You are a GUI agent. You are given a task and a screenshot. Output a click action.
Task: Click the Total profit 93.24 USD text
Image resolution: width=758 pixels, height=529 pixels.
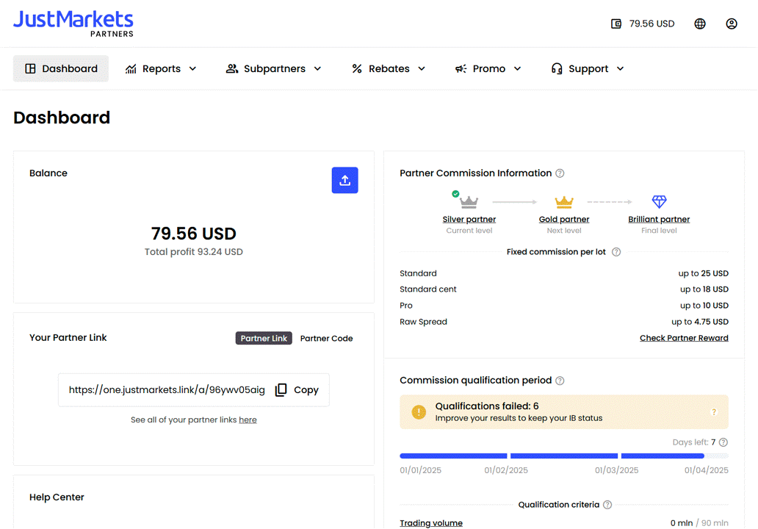(x=193, y=252)
